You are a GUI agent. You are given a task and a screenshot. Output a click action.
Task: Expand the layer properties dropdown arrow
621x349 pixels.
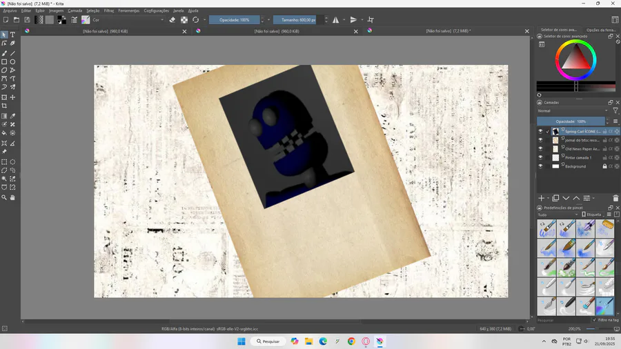pyautogui.click(x=593, y=199)
